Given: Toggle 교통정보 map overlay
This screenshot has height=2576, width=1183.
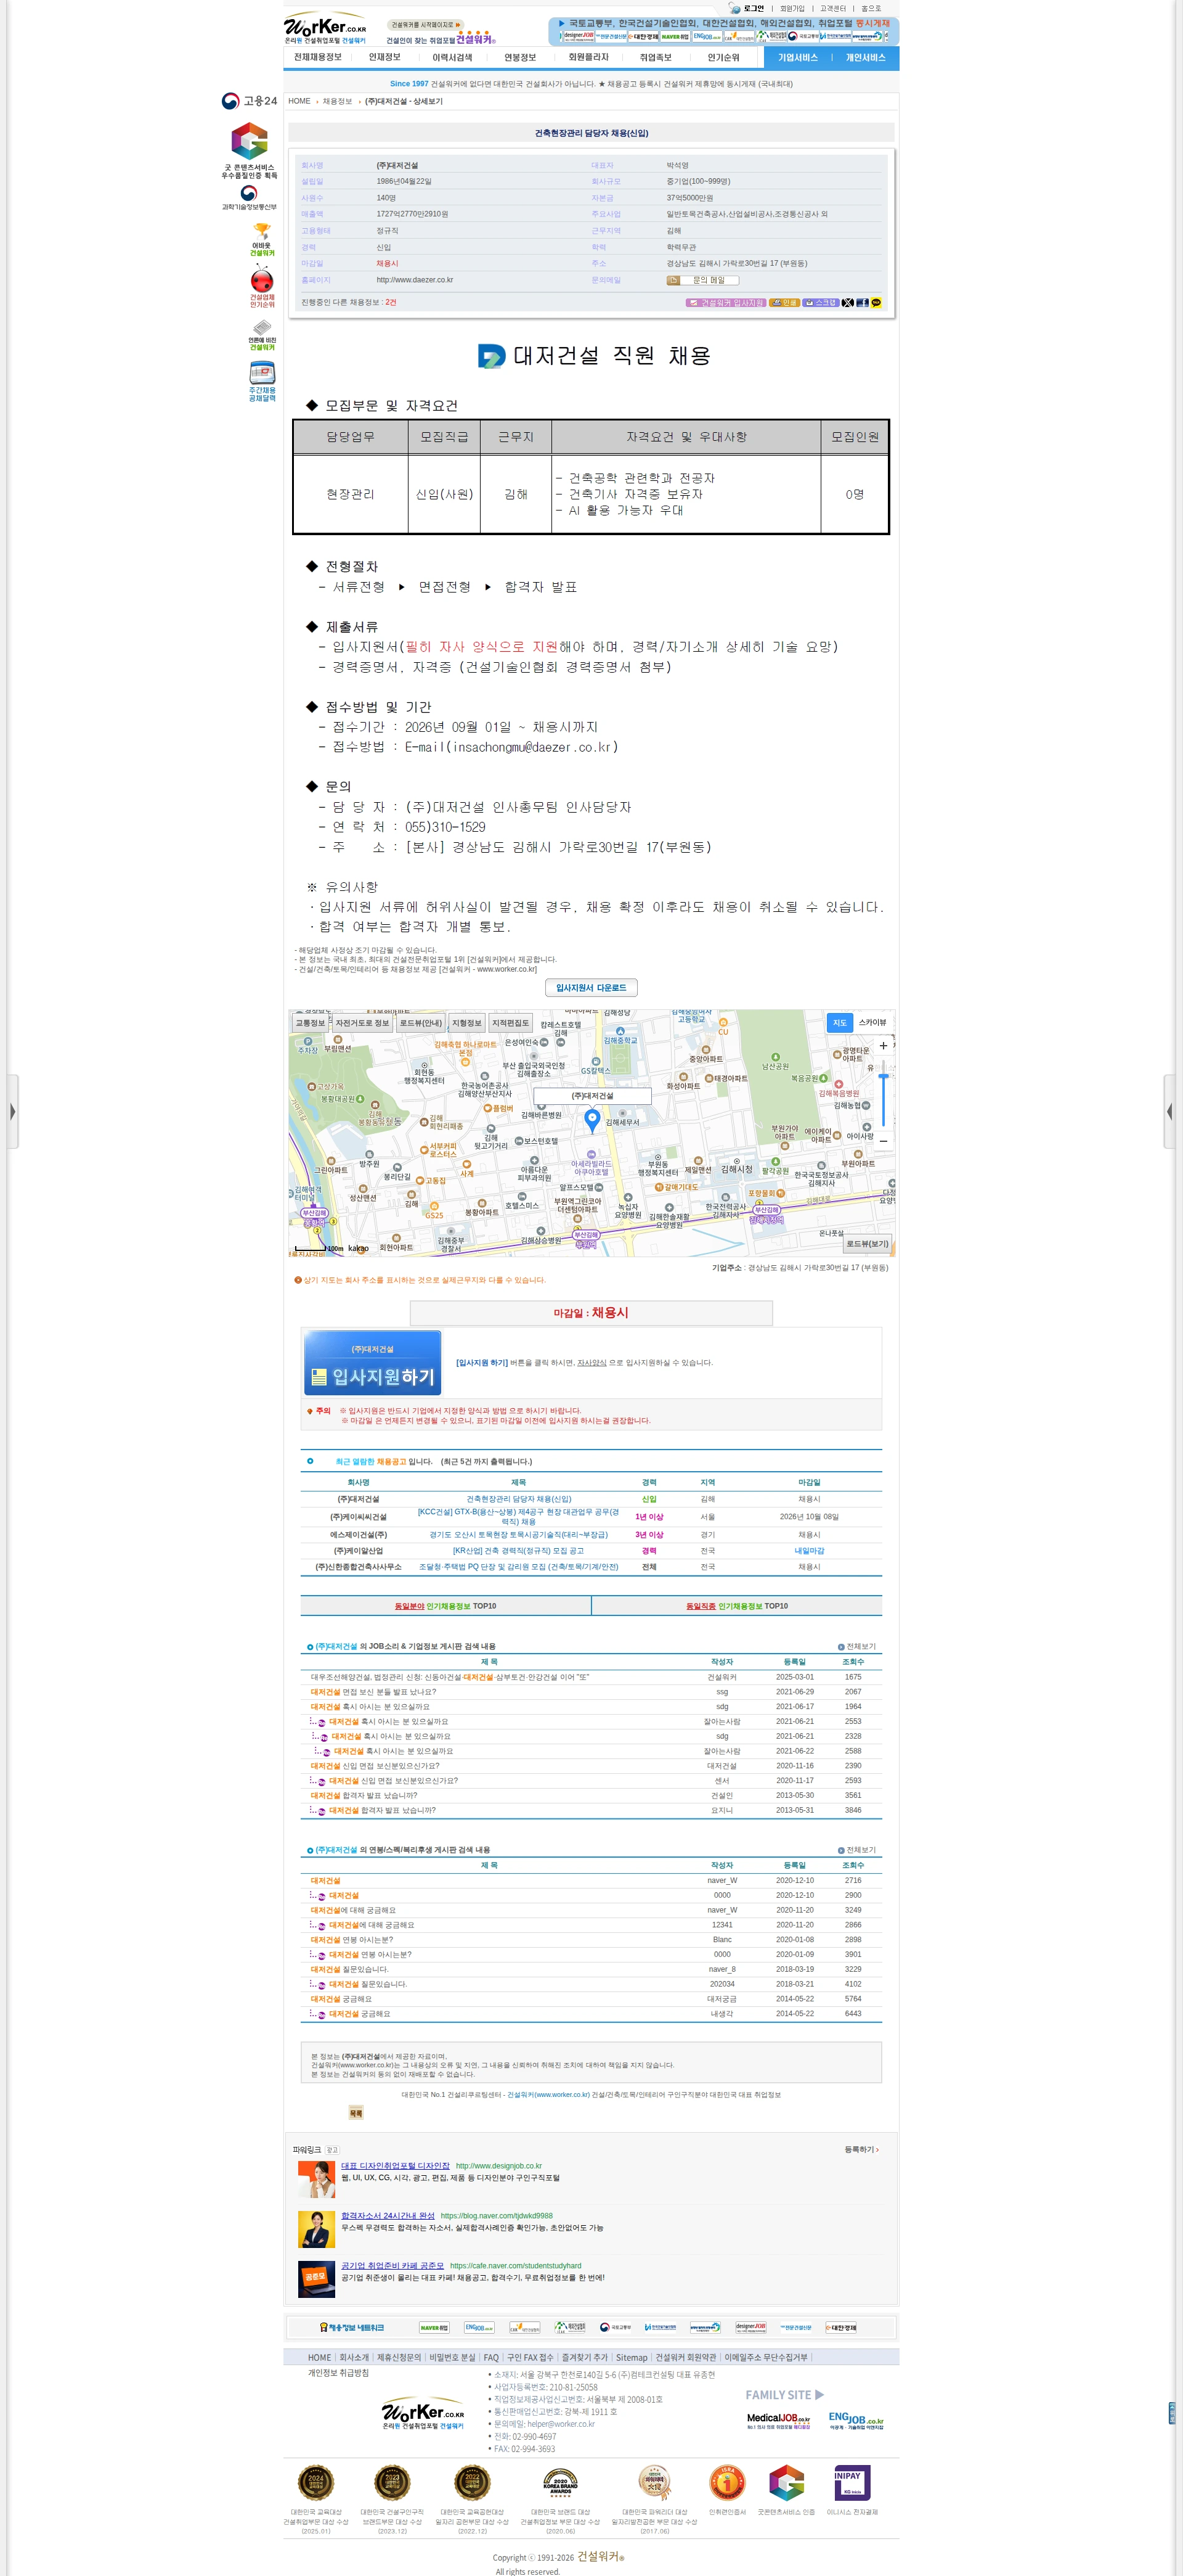Looking at the screenshot, I should (x=310, y=1023).
